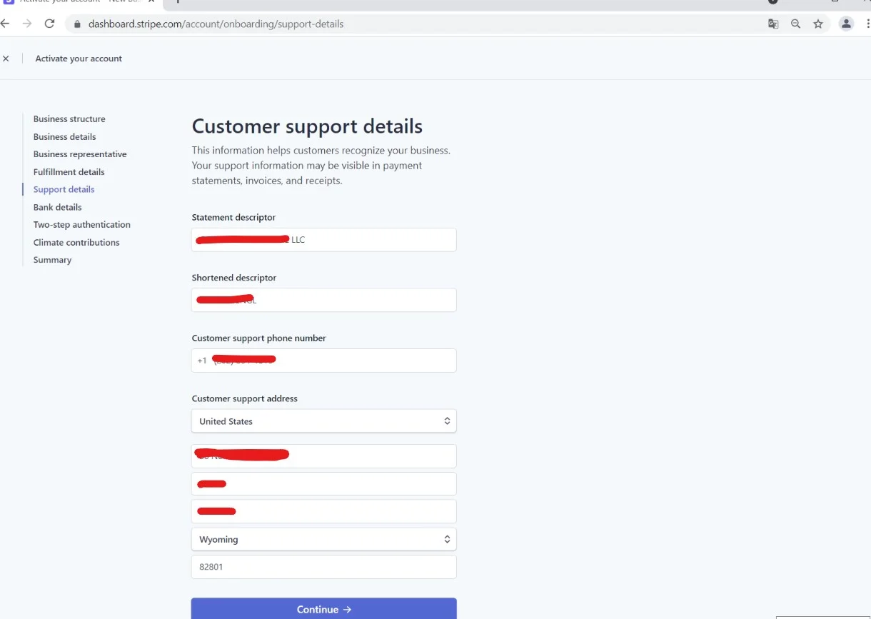Click the browser reload icon
The image size is (871, 619).
coord(49,24)
